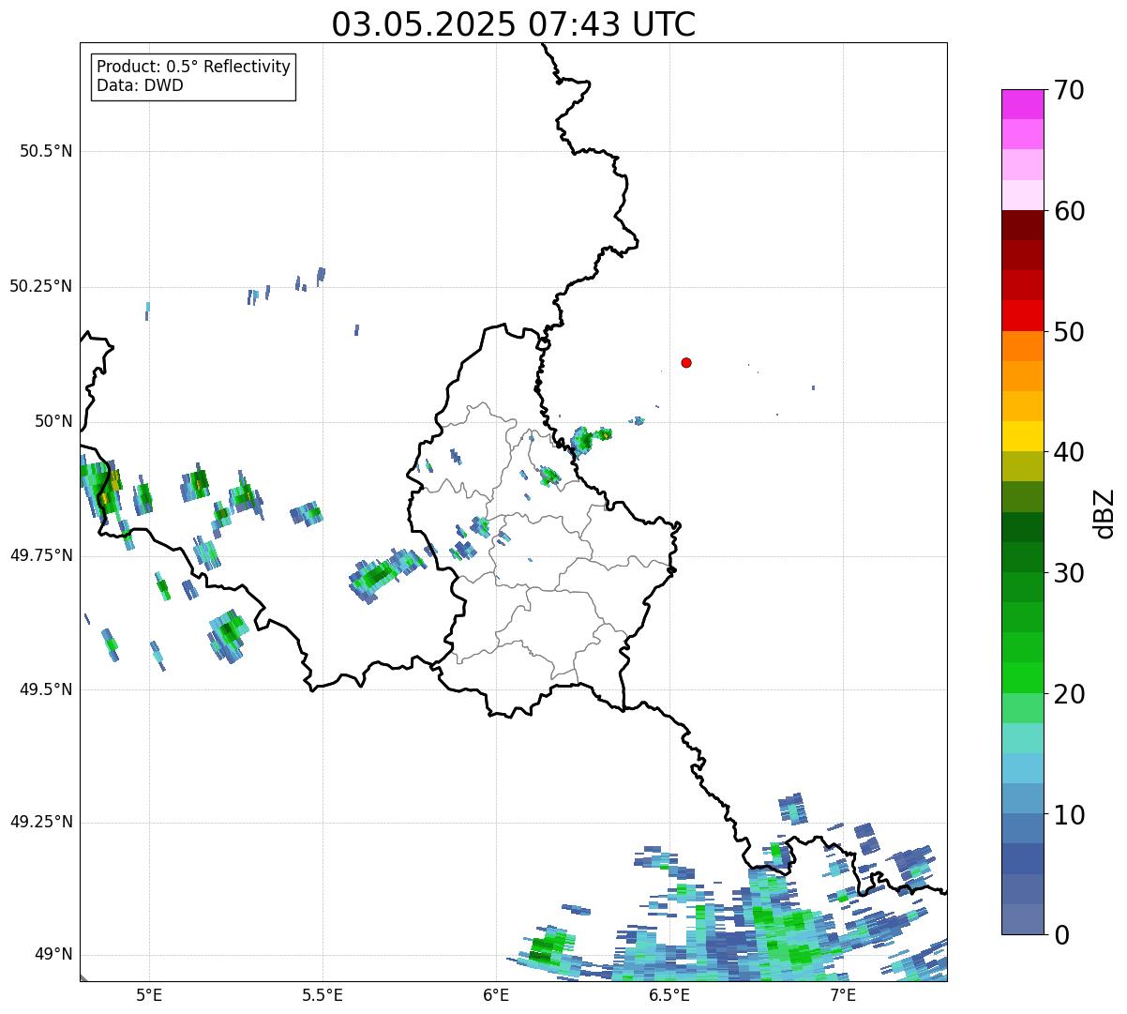1127x1014 pixels.
Task: Click the echo cell just southwest of the marker
Action: click(638, 421)
